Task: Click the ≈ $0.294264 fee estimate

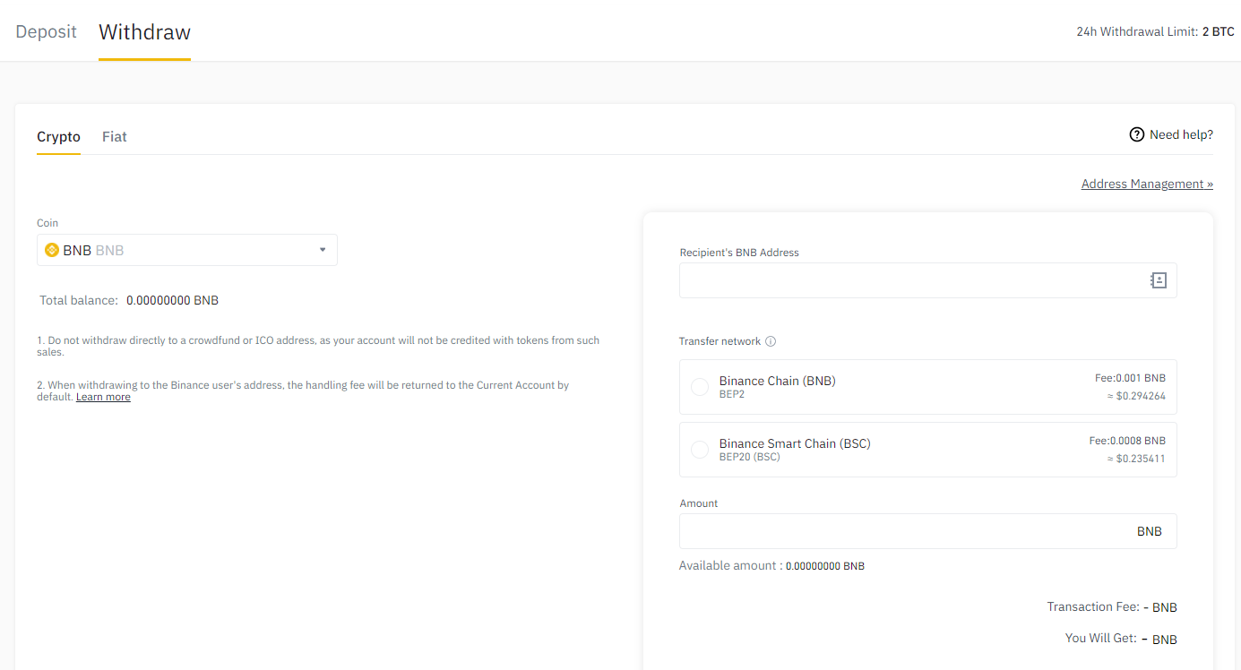Action: coord(1136,396)
